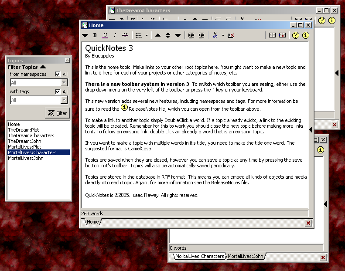The image size is (345, 271).
Task: Close tab red X in TheDream:Characters window
Action: tap(335, 125)
